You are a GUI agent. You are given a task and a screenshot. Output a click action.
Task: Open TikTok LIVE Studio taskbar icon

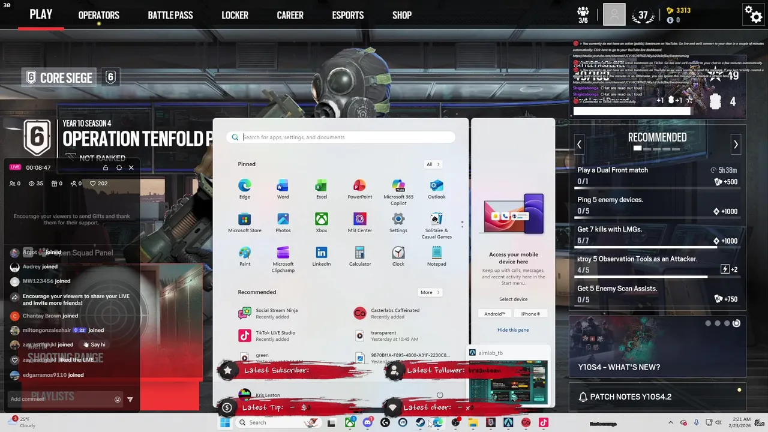click(543, 422)
